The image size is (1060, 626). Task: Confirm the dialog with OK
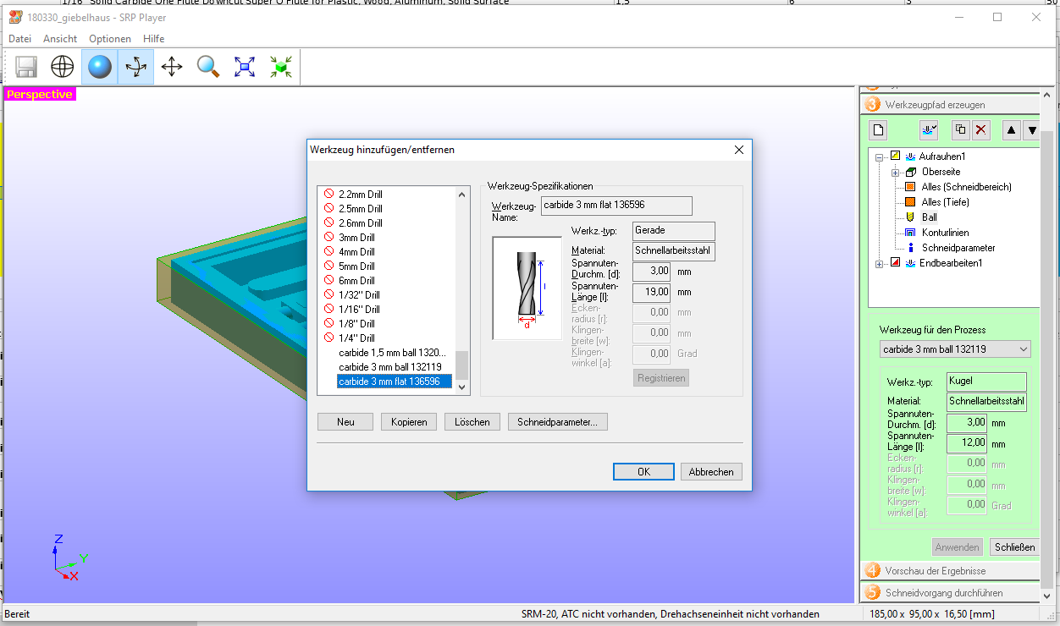coord(643,472)
